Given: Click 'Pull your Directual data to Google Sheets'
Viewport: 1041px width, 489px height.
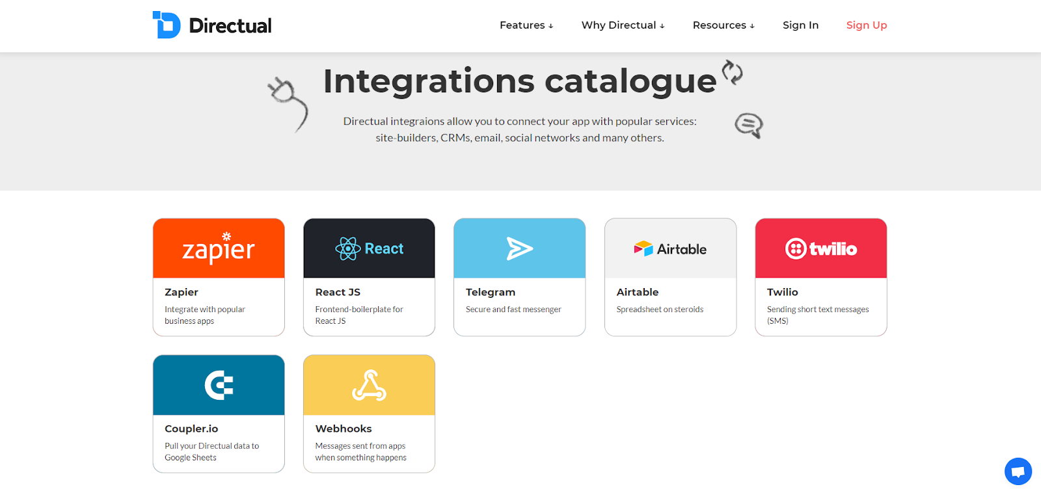Looking at the screenshot, I should [x=211, y=452].
